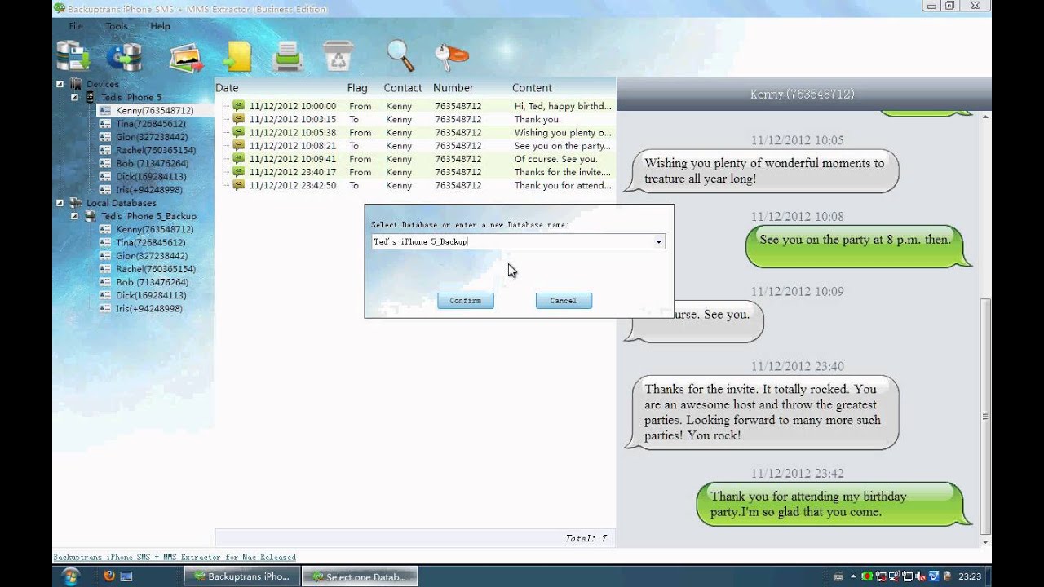1044x587 pixels.
Task: Click the iPhone icon beside Ted's iPhone 5
Action: coord(91,97)
